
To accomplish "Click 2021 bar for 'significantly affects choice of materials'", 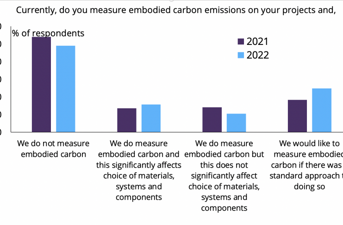I will pos(126,120).
